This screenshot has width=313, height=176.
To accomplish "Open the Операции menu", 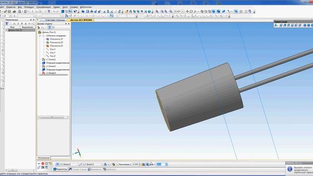I will coord(29,7).
